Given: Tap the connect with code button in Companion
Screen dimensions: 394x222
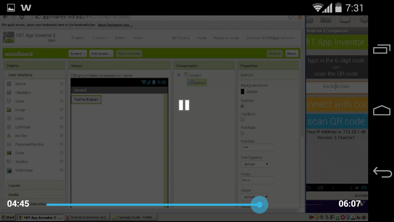Looking at the screenshot, I should click(x=337, y=104).
